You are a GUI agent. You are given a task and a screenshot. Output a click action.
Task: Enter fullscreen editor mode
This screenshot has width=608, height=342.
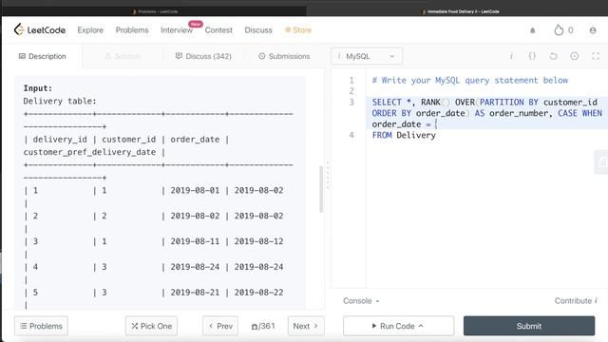(x=596, y=56)
